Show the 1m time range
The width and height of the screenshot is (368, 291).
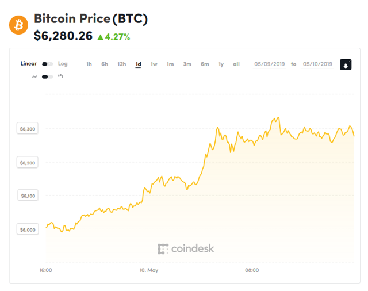pyautogui.click(x=170, y=64)
